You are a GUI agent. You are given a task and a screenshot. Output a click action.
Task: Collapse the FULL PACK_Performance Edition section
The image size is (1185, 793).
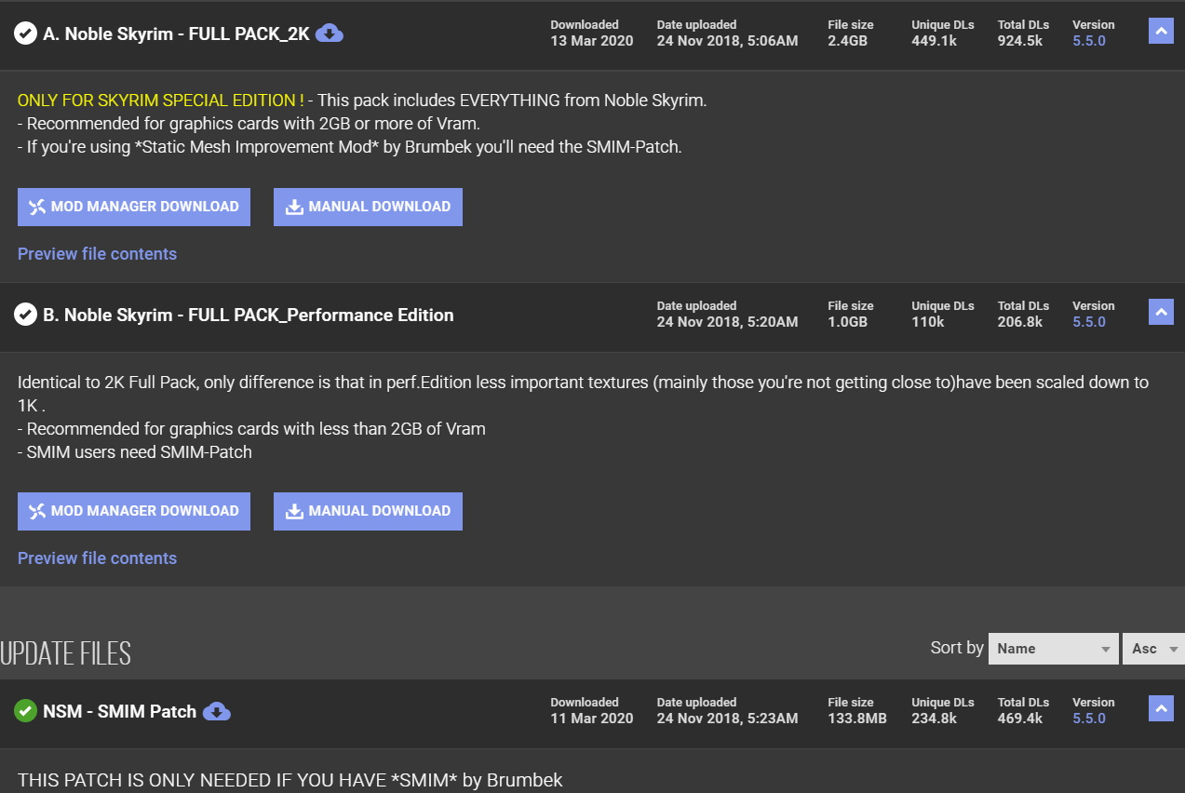(1161, 312)
